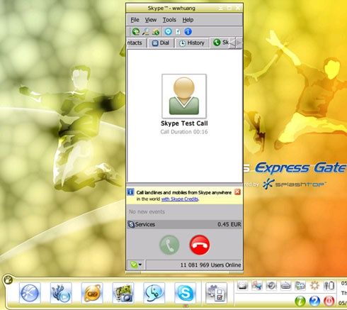Click the green 'i' about icon
This screenshot has height=310, width=347.
click(300, 301)
